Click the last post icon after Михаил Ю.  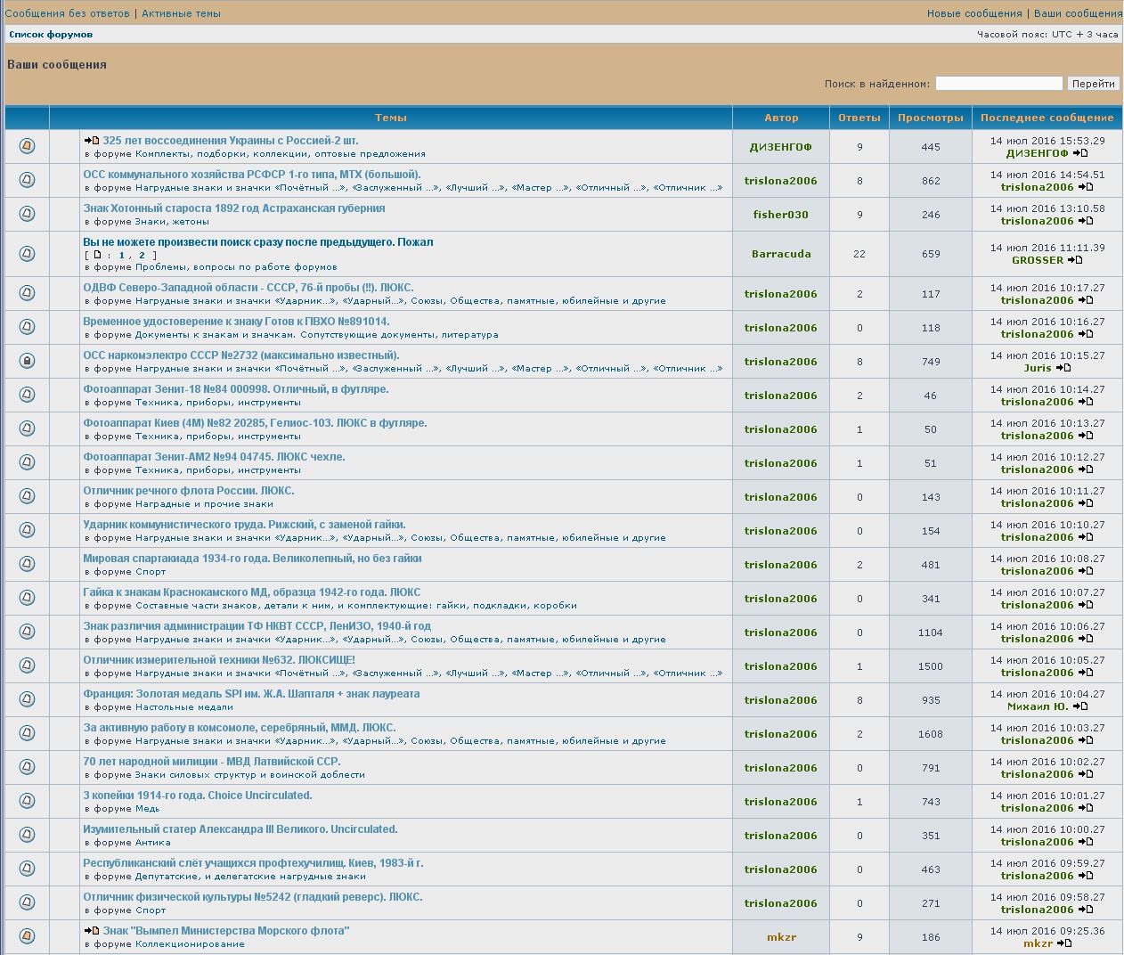click(x=1080, y=706)
